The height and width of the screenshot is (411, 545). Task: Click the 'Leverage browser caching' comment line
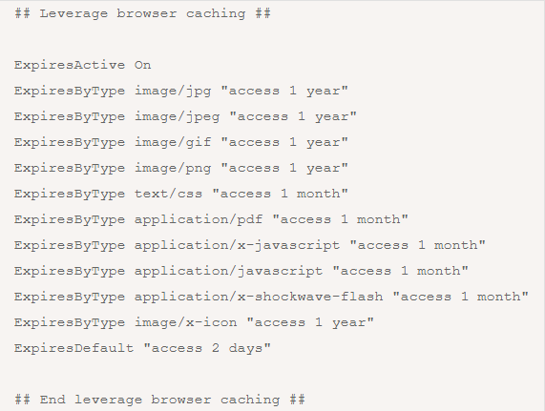coord(142,14)
